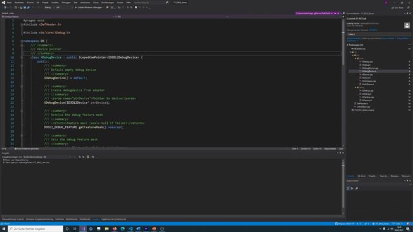
Task: Switch to the Fehlerliste tab
Action: click(59, 219)
